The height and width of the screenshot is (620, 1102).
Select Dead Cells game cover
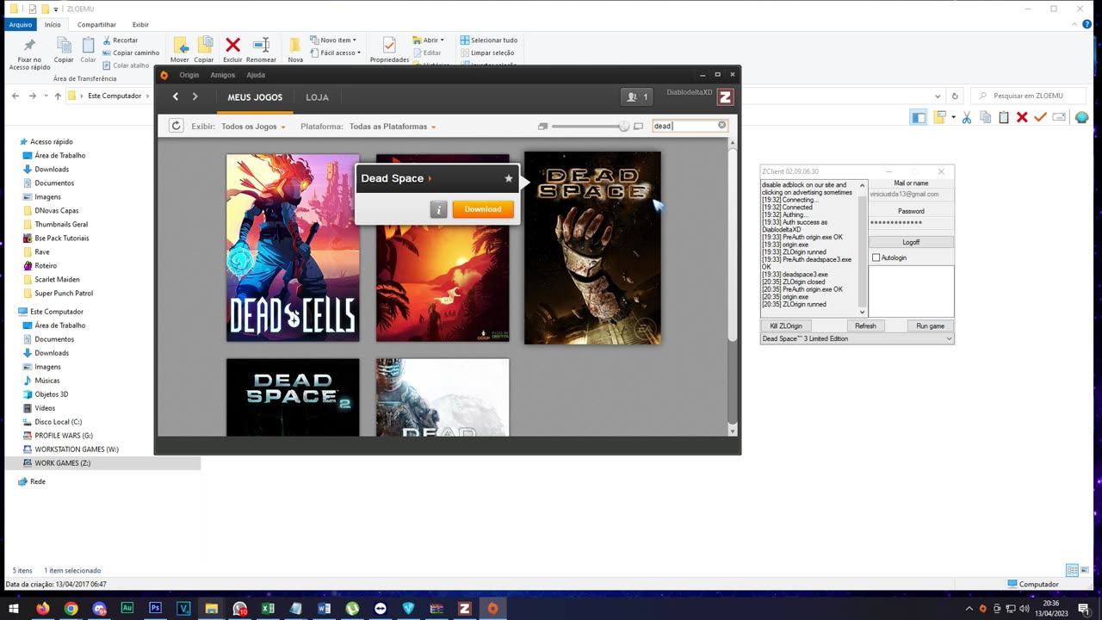[x=293, y=248]
